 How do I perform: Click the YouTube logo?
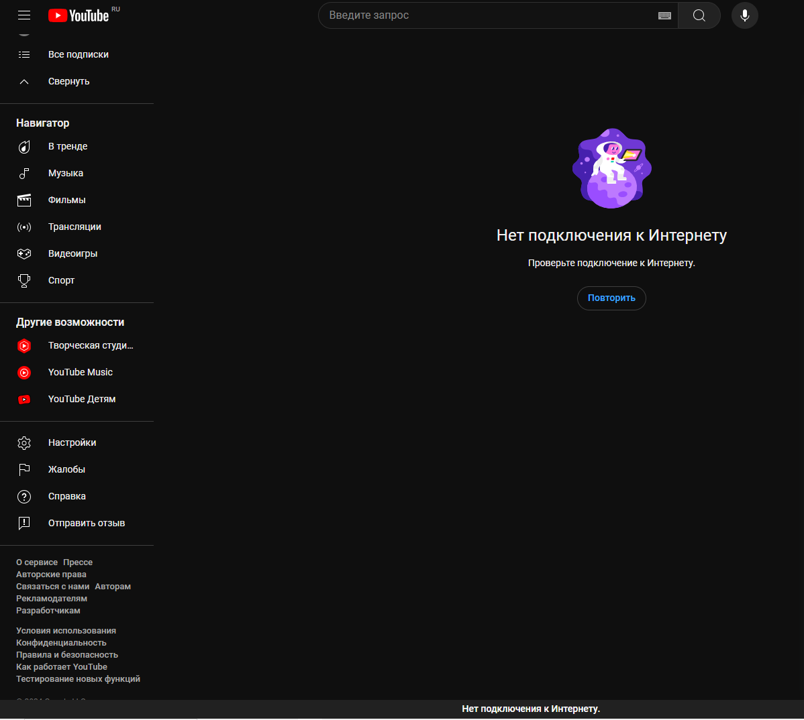point(79,15)
